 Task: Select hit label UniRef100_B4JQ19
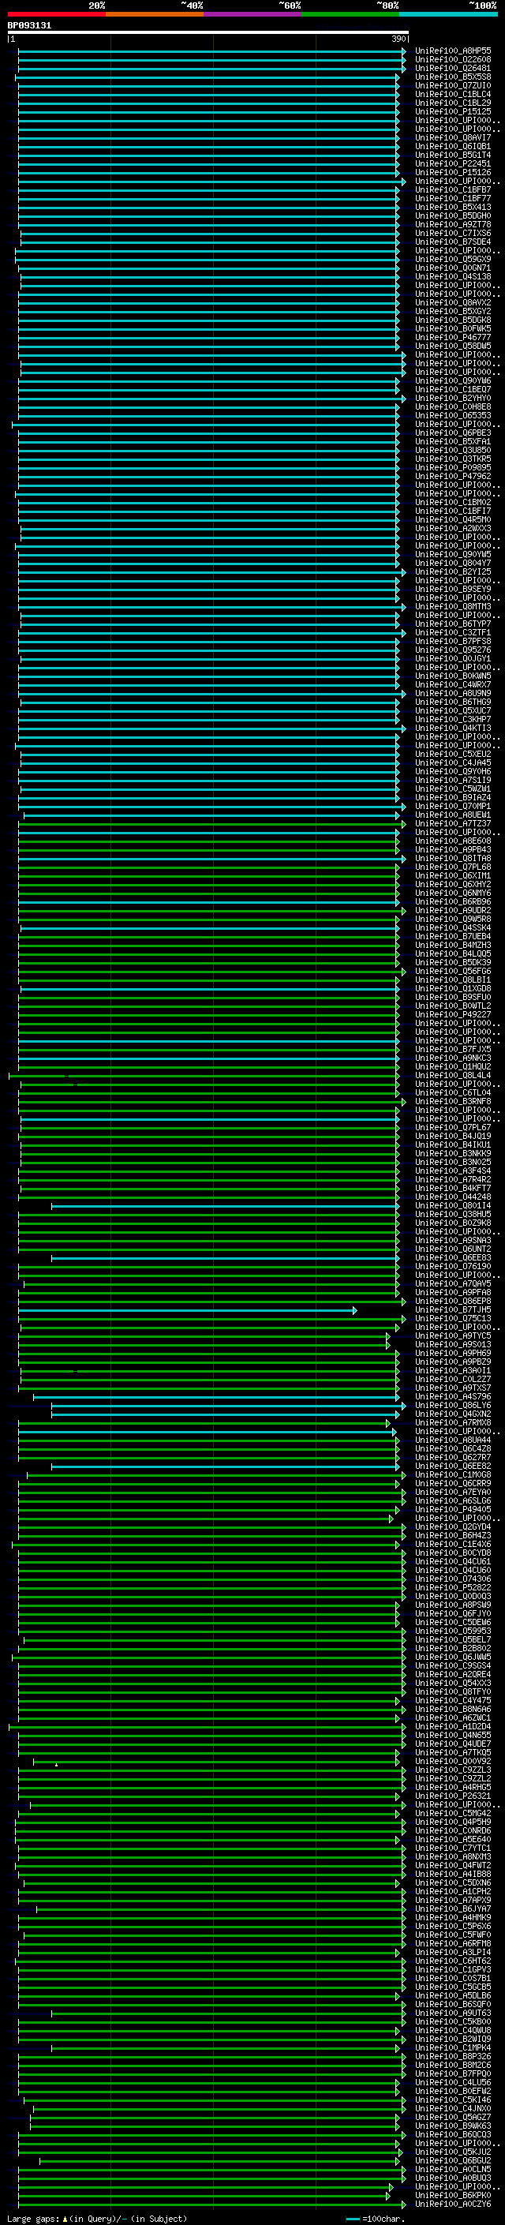point(453,1136)
